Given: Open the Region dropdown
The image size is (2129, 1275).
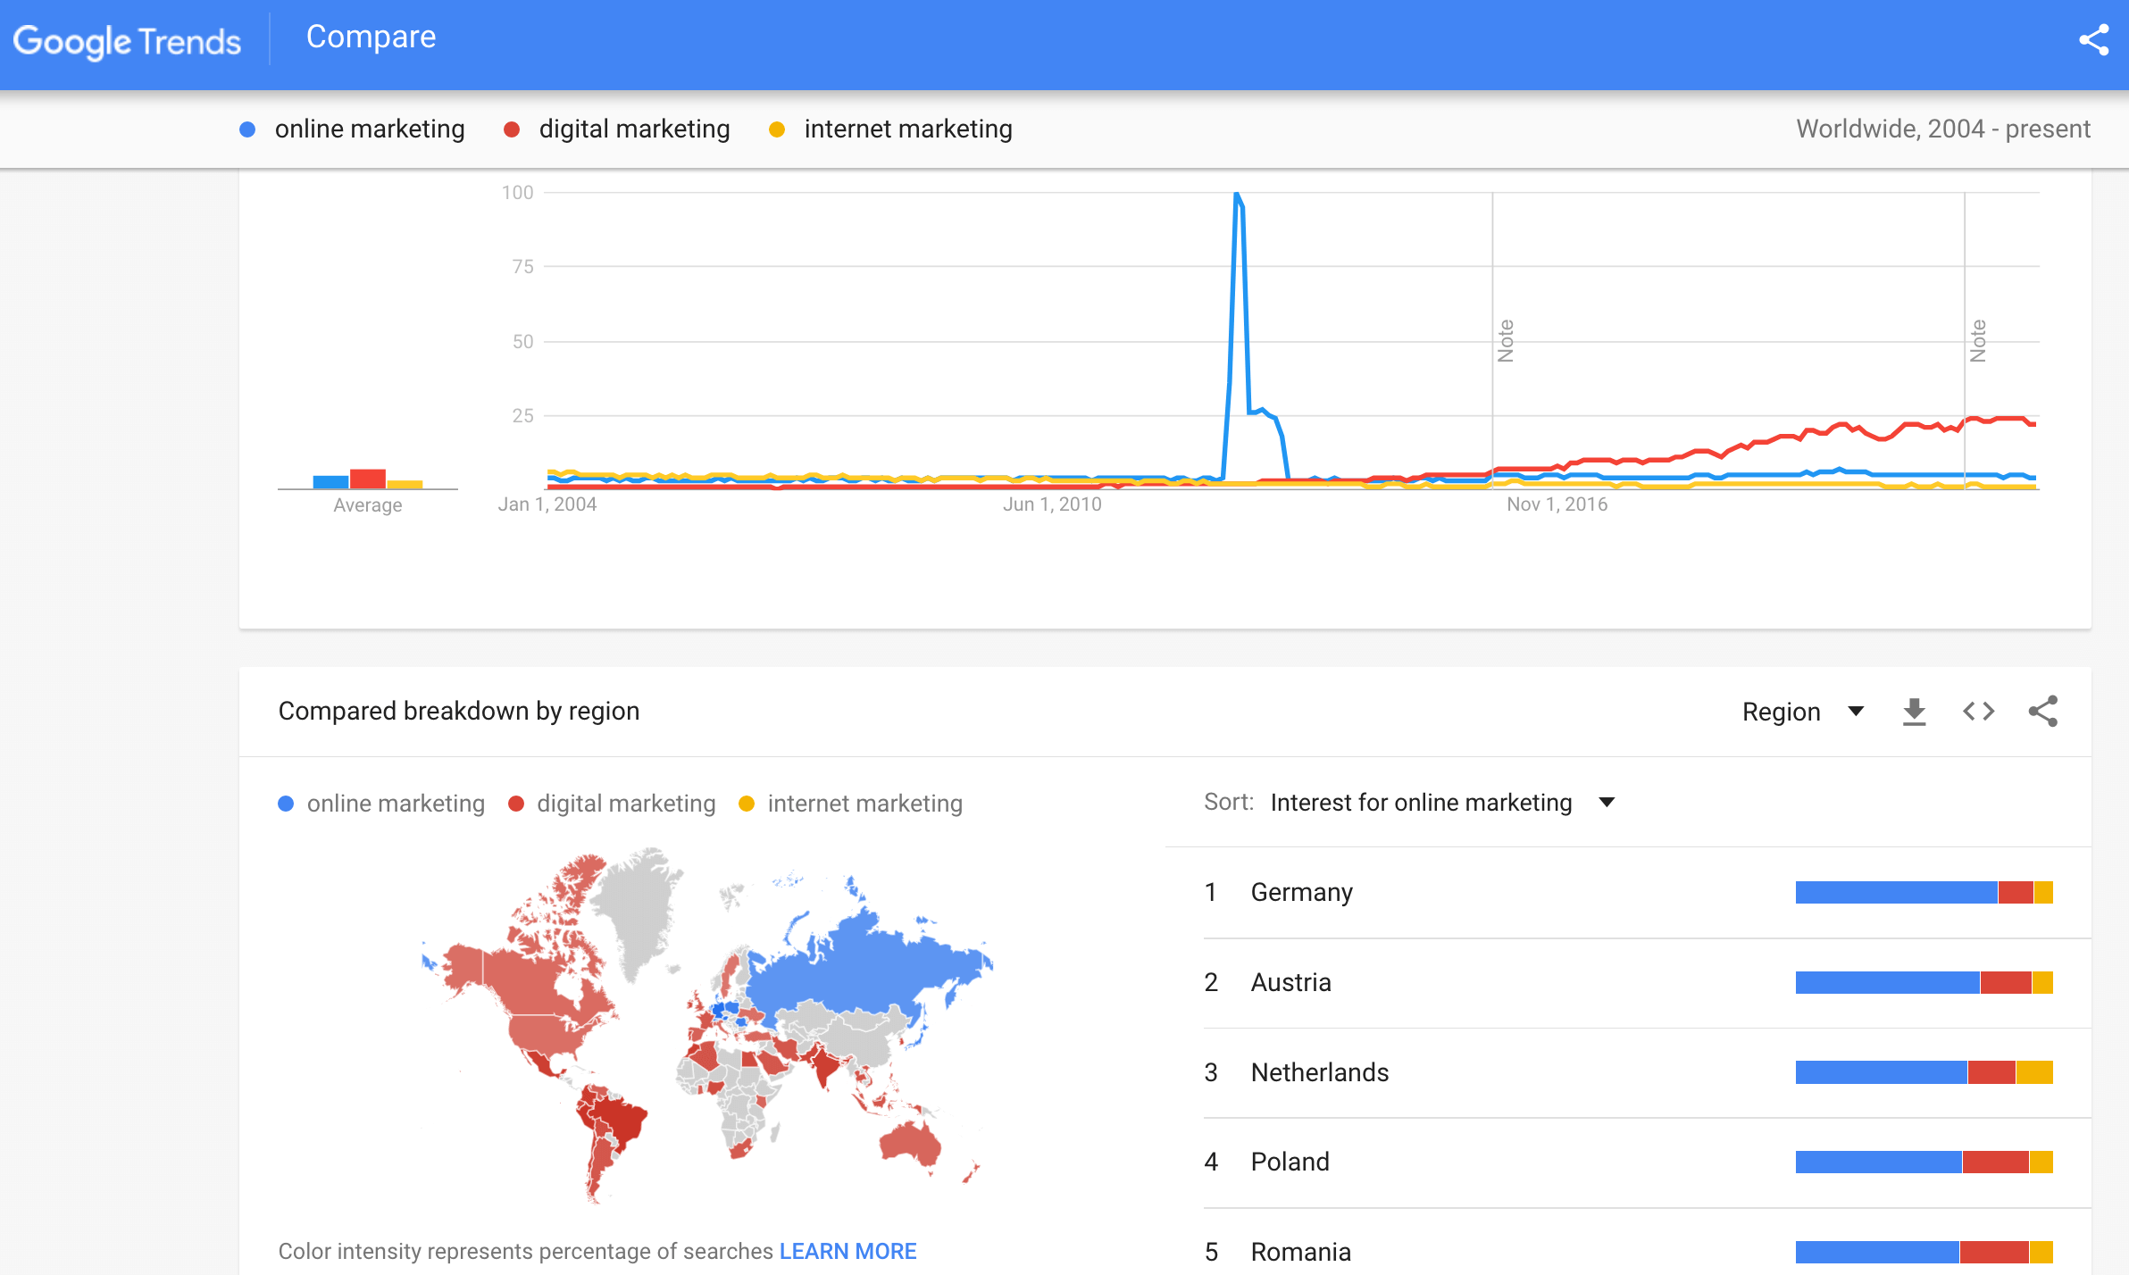Looking at the screenshot, I should [x=1802, y=712].
